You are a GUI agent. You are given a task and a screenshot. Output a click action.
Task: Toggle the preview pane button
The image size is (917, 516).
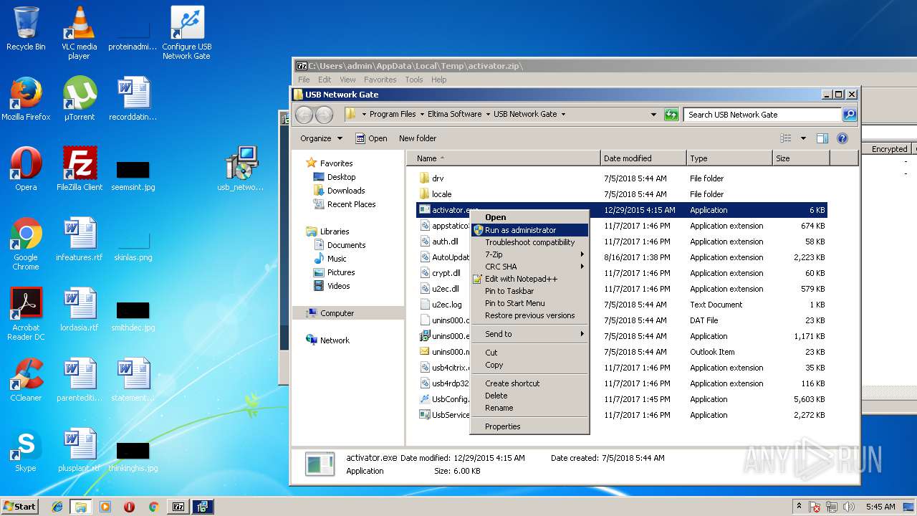pyautogui.click(x=822, y=138)
